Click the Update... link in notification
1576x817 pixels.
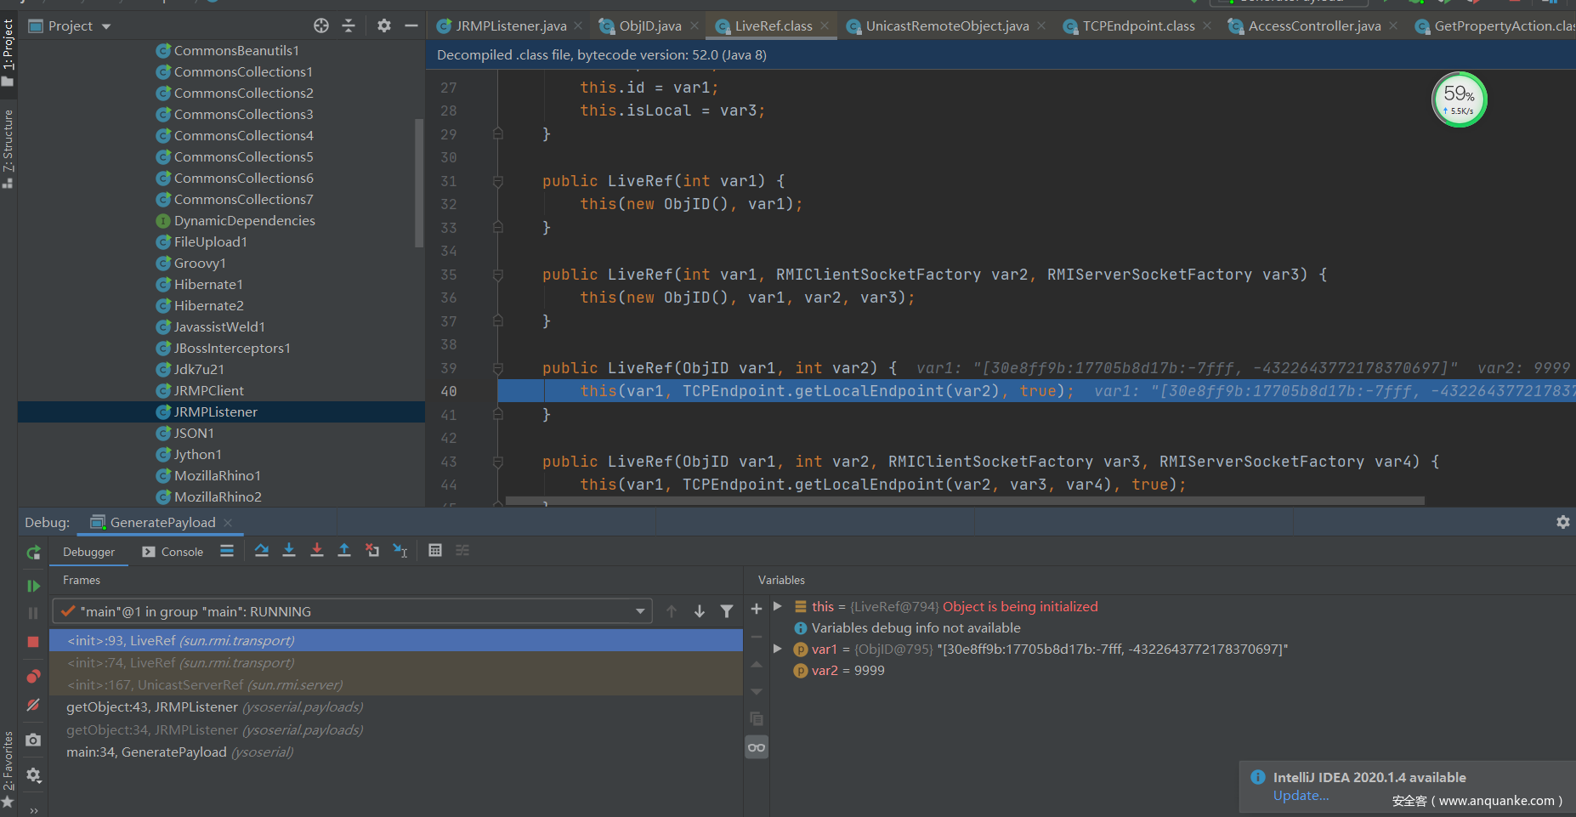point(1301,796)
